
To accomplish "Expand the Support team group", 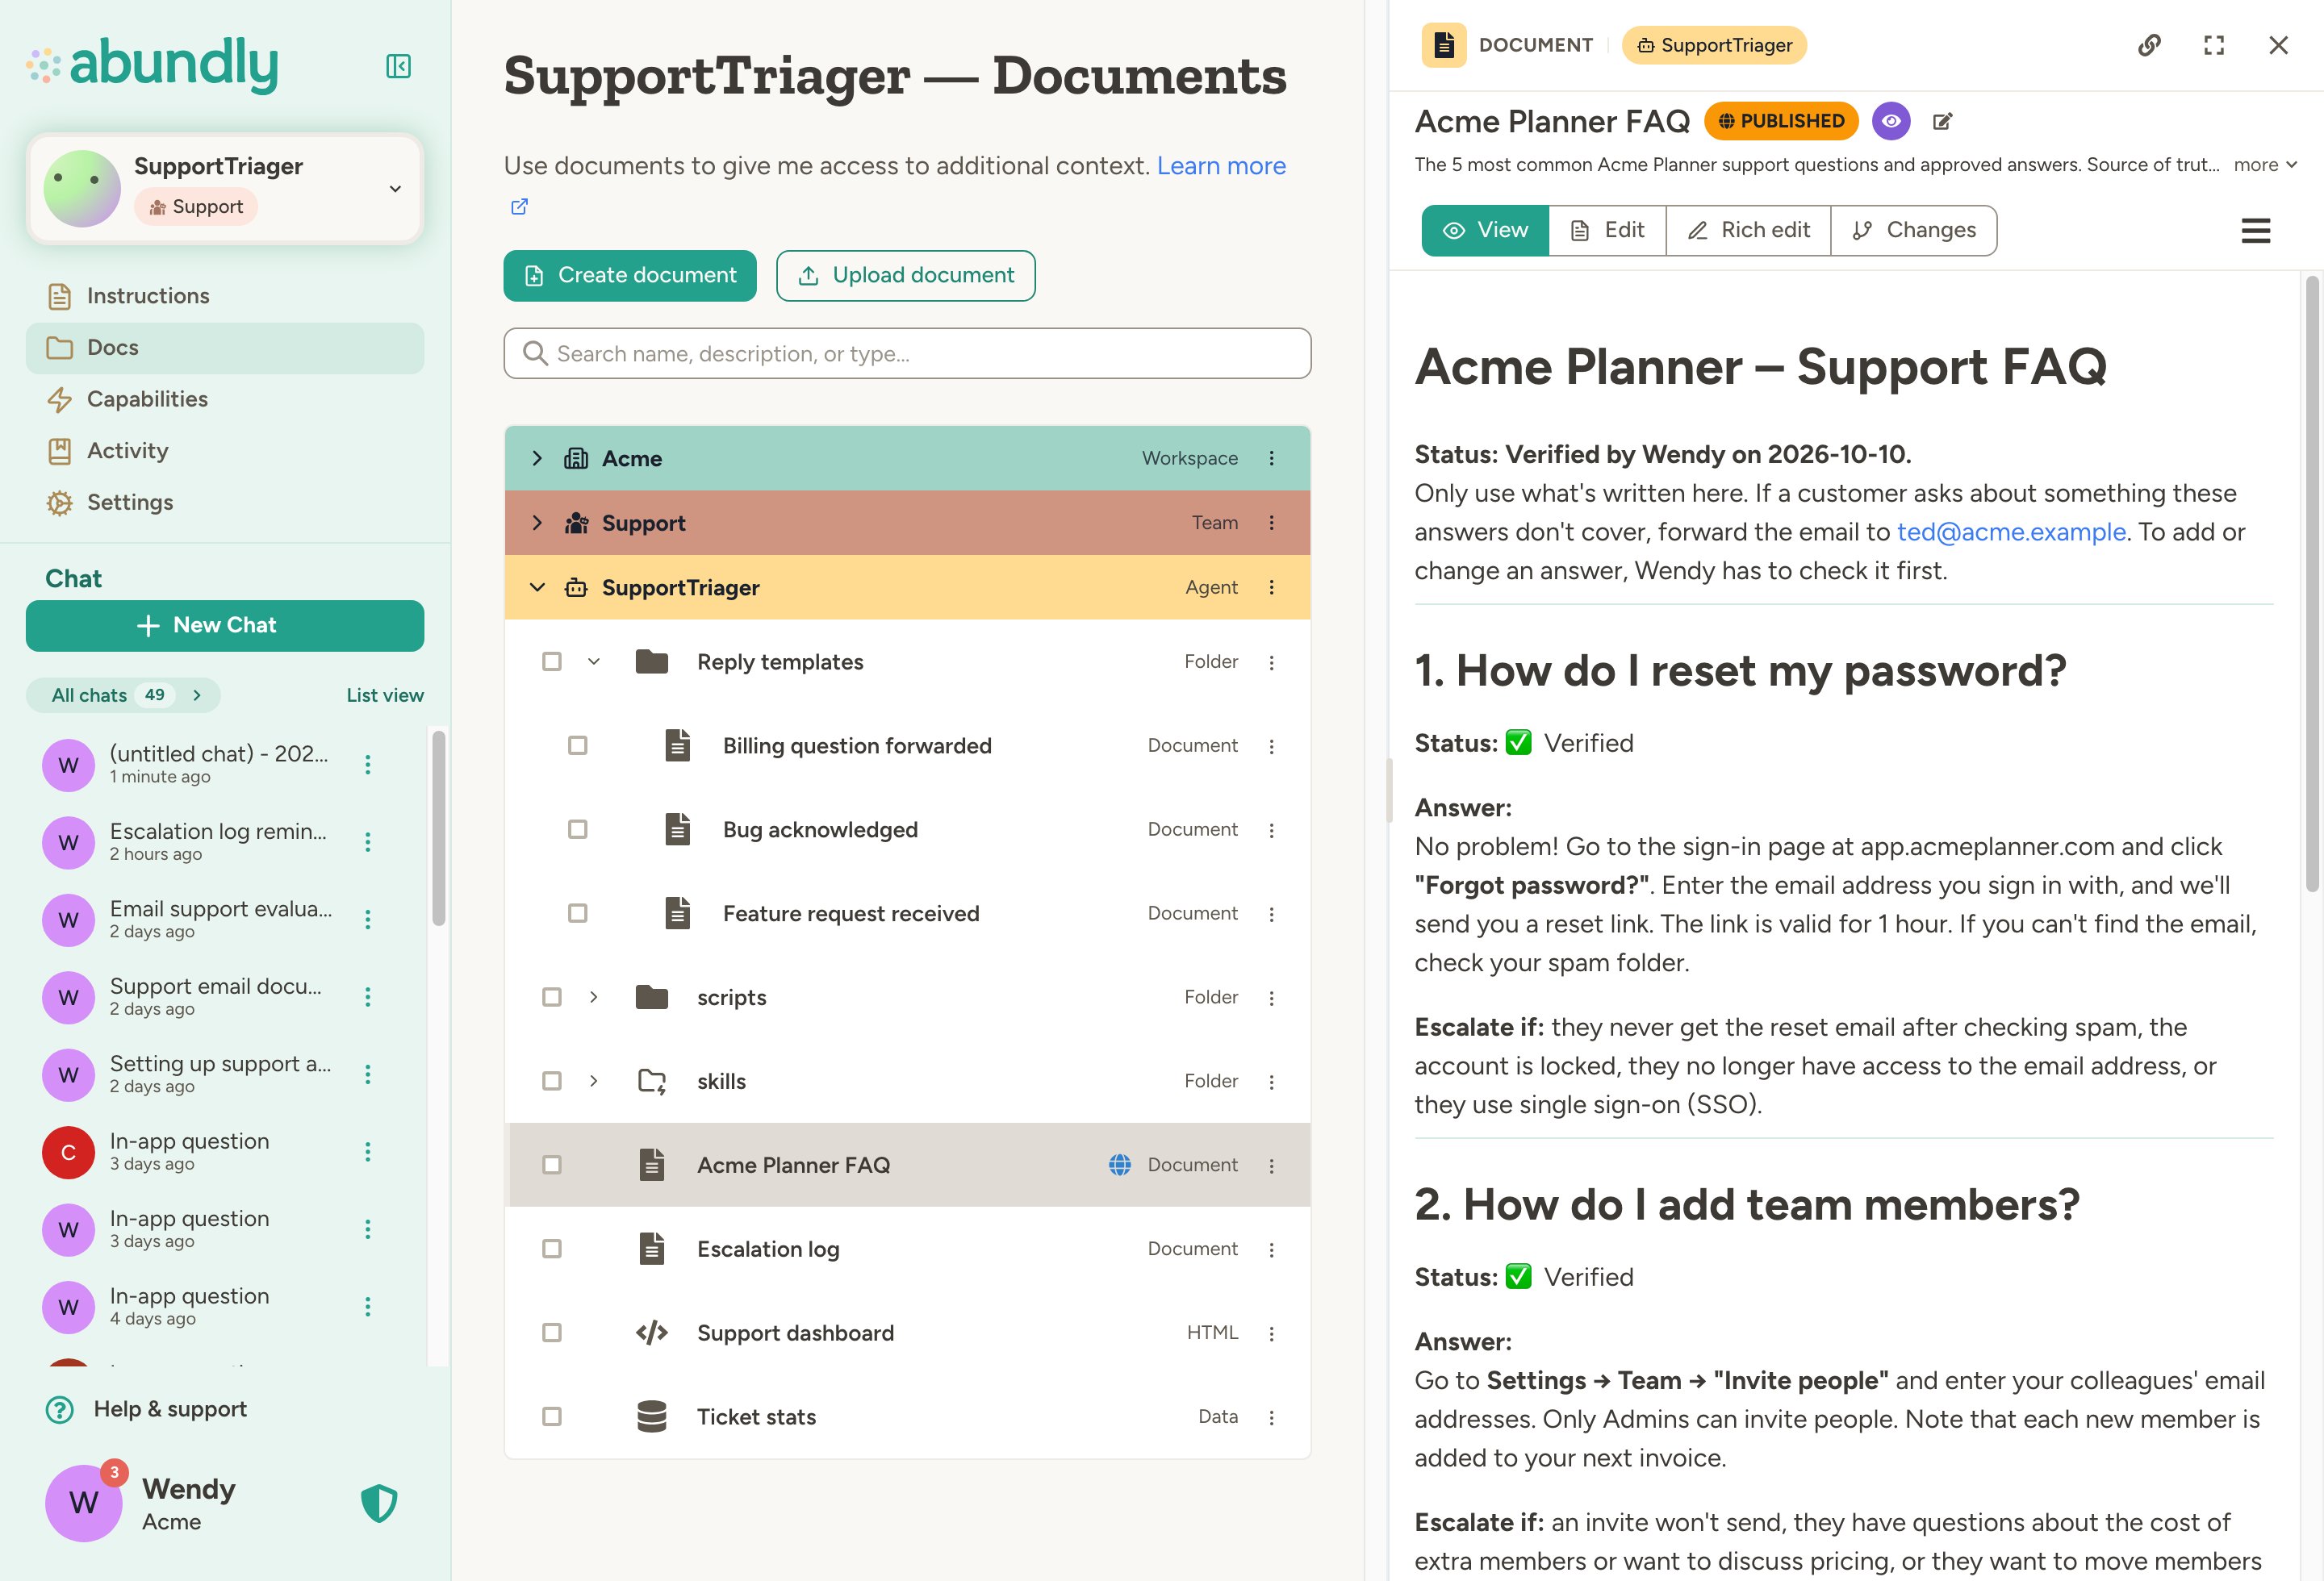I will (537, 523).
